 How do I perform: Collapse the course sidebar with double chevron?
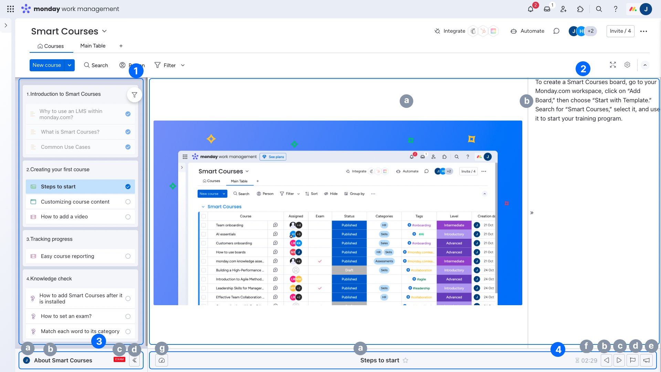click(135, 360)
